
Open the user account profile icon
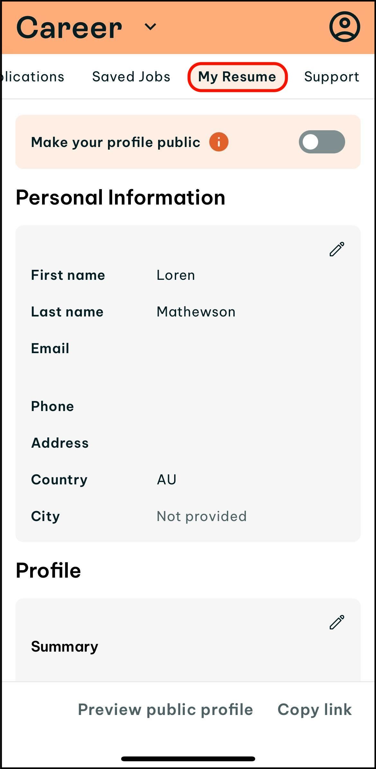pos(345,27)
